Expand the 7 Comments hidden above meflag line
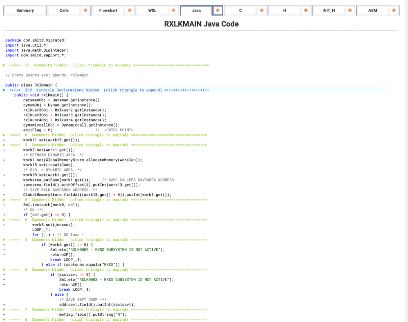The width and height of the screenshot is (408, 322). (4, 309)
